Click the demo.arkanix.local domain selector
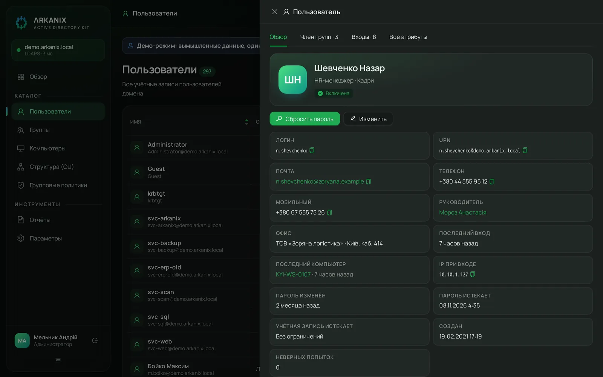The height and width of the screenshot is (377, 603). [58, 50]
